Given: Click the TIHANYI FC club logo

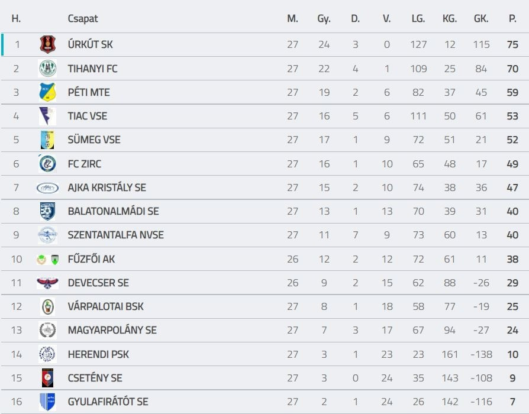Looking at the screenshot, I should pos(47,69).
